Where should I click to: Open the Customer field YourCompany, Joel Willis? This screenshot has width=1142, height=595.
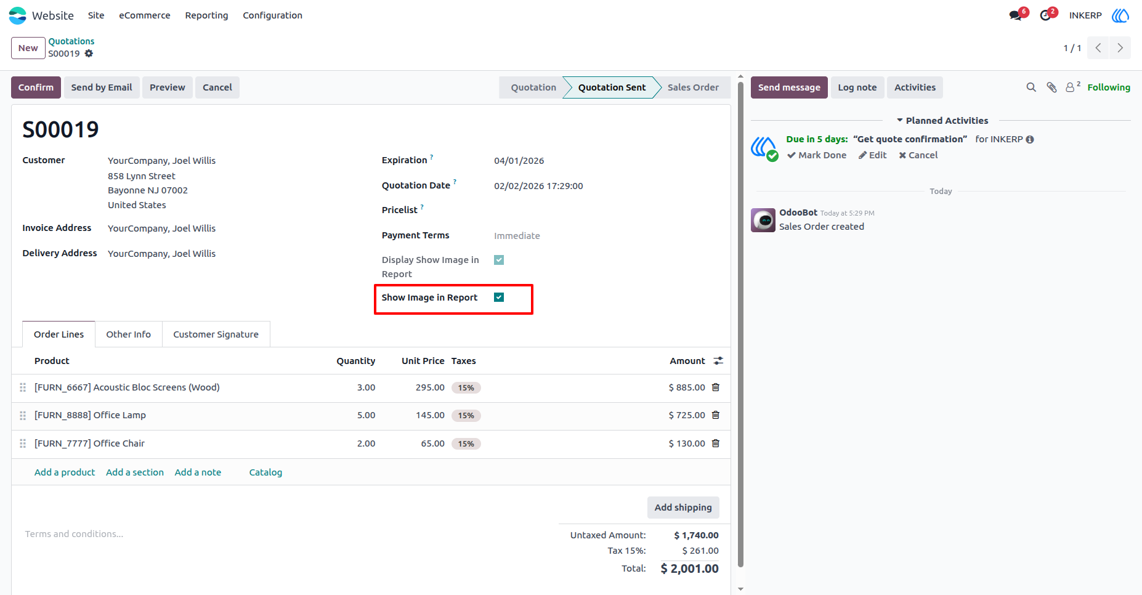click(161, 161)
